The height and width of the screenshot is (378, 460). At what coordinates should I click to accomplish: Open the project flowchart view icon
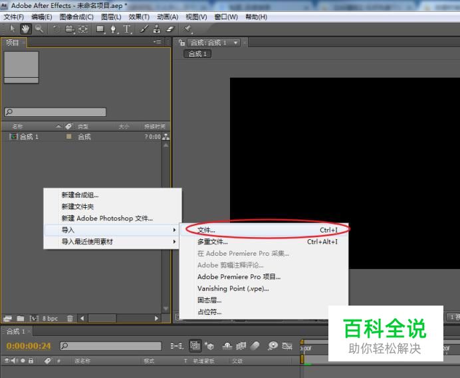(x=166, y=137)
